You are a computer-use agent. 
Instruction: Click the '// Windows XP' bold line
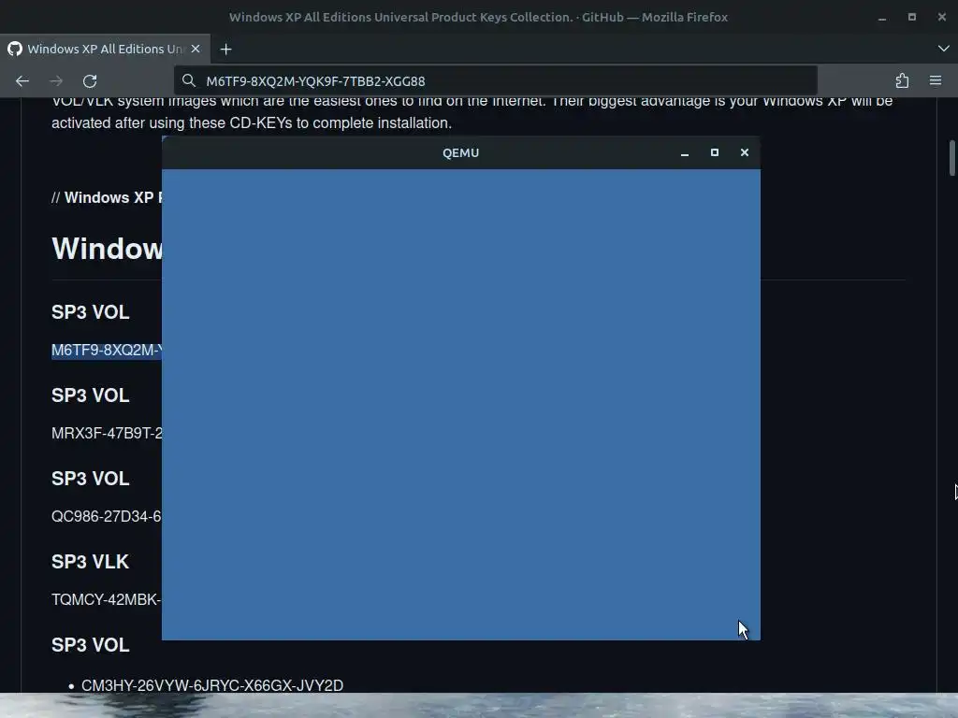point(107,197)
